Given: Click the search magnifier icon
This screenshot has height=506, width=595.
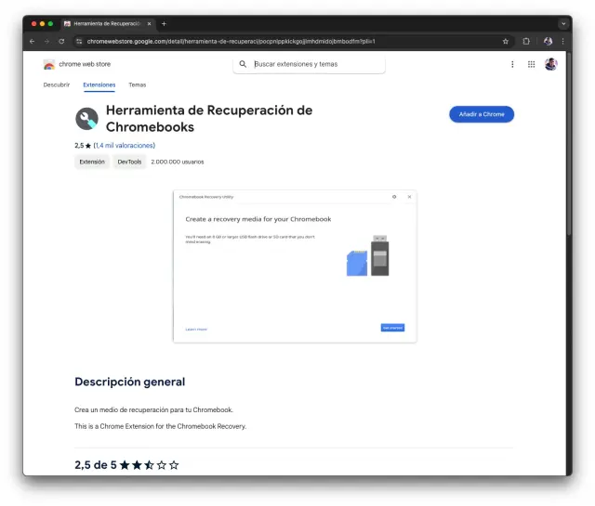Looking at the screenshot, I should pyautogui.click(x=244, y=64).
